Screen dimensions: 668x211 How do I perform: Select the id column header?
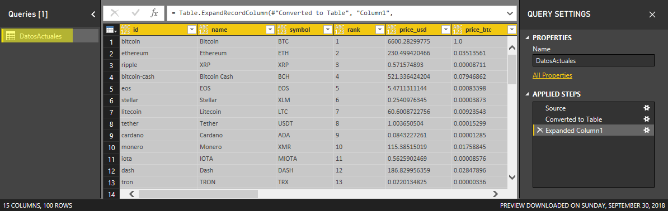158,30
